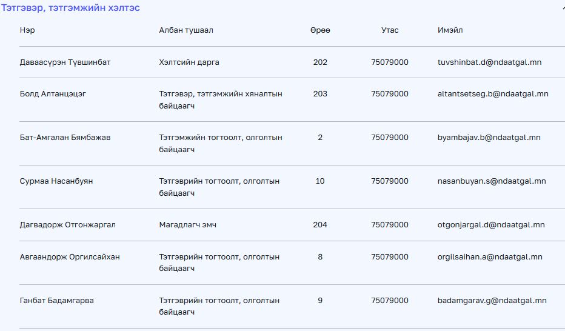
Task: Click the Тэтгэвэр, тэтгэмжийн хэлтэс section title
Action: [70, 8]
